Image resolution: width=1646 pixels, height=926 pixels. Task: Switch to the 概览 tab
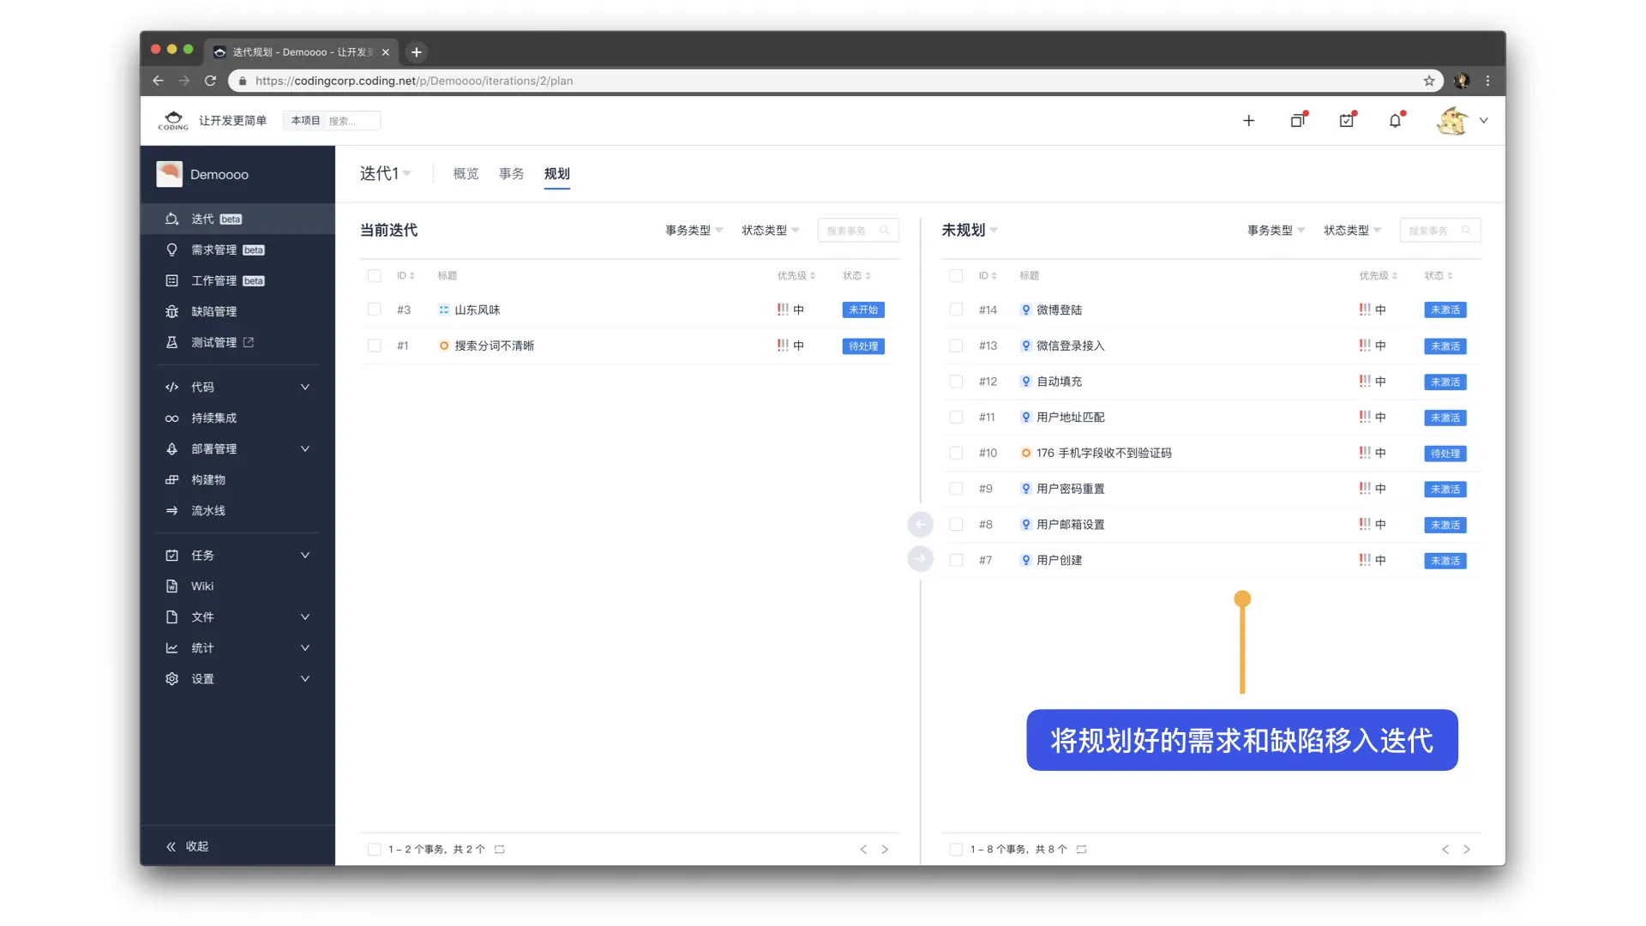[466, 173]
